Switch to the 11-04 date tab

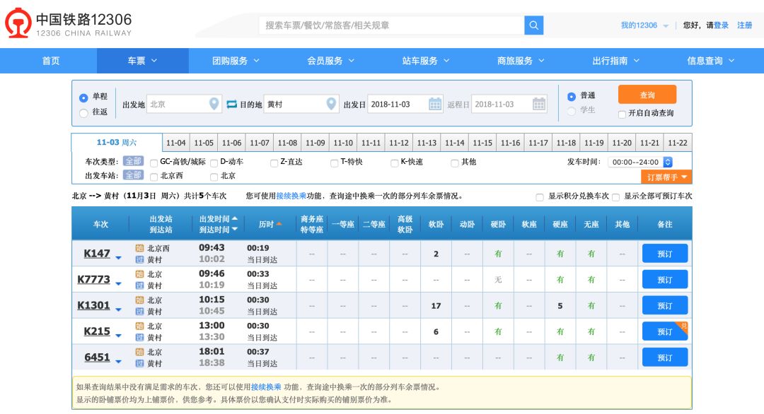click(176, 141)
